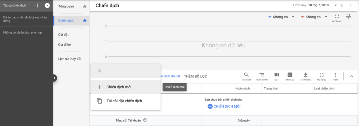Click the 0 ₫/ngày total budget cell
Image resolution: width=359 pixels, height=126 pixels.
(244, 120)
